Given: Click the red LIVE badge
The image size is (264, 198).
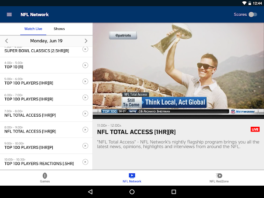Looking at the screenshot, I should [x=255, y=129].
